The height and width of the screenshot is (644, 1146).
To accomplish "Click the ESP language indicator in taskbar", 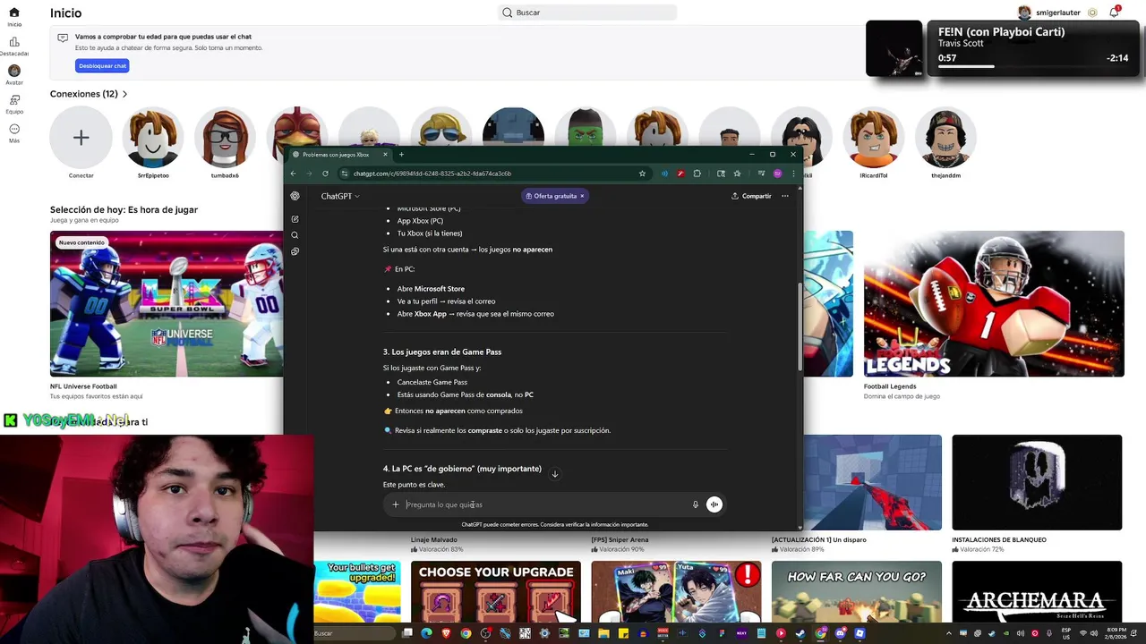I will [x=1066, y=633].
